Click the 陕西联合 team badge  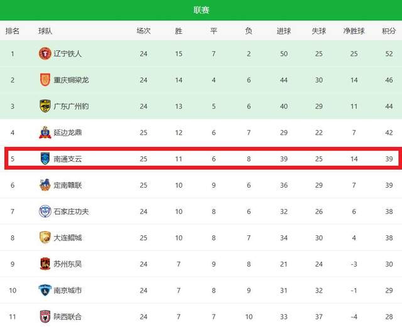pos(45,316)
